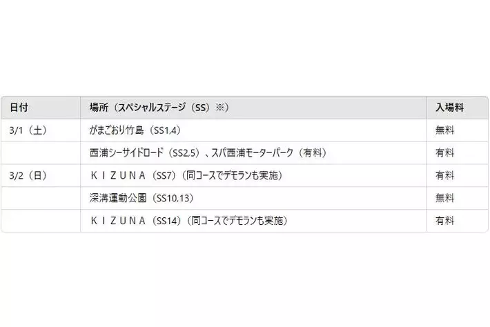Click 有料 in the ＫＩＺＵＮＡ（SS14） row
Screen dimensions: 490x327
click(x=444, y=221)
